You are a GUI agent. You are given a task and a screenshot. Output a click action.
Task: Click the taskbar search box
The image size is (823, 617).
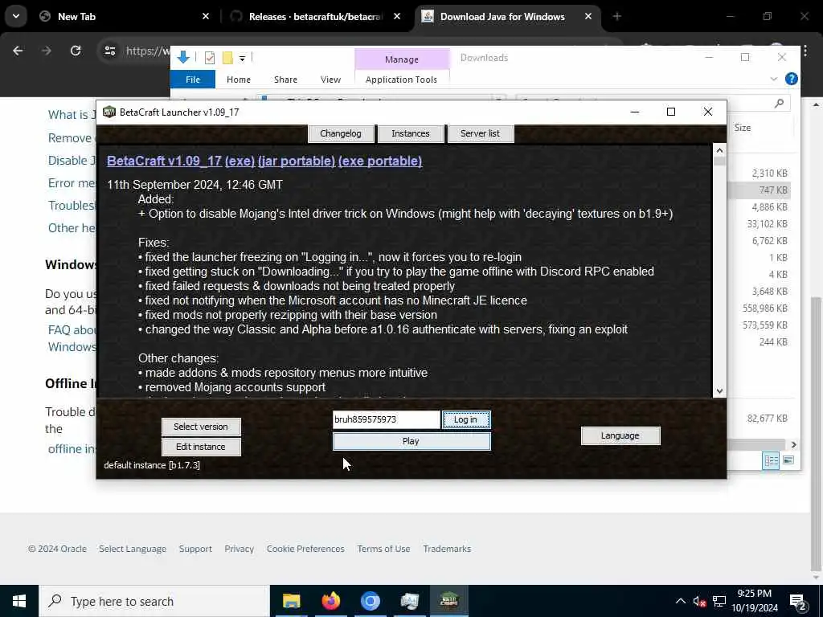point(154,601)
